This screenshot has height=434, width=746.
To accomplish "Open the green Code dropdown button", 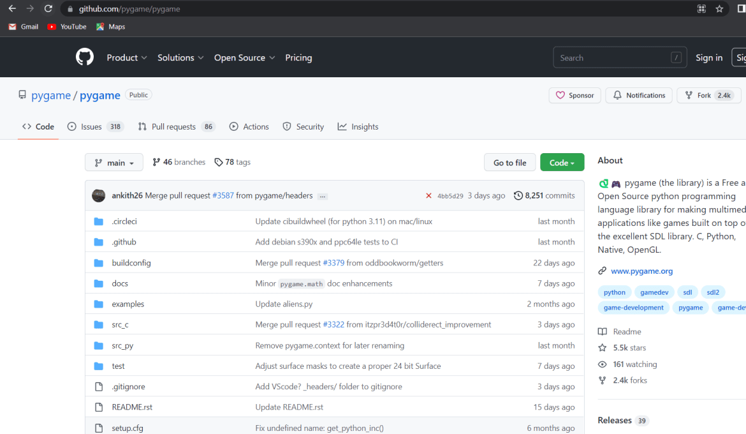I will point(562,163).
